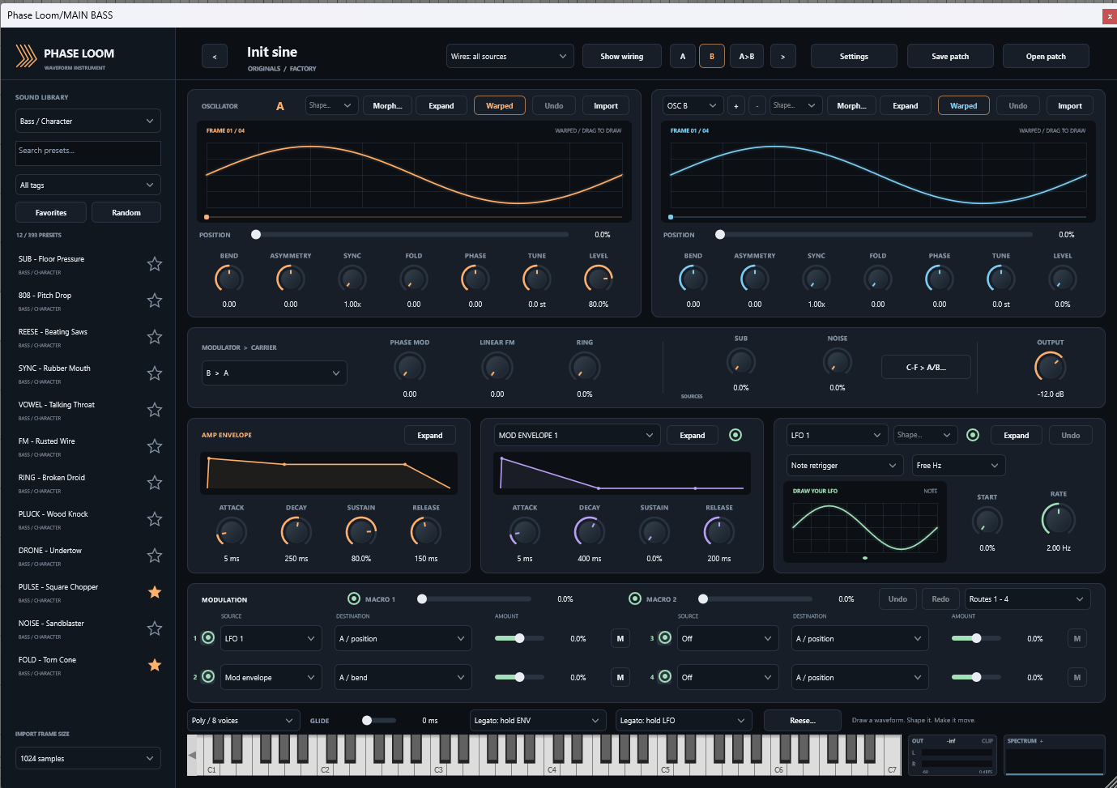Unstar the PULSE - Square Chopper preset
This screenshot has height=788, width=1117.
[155, 592]
